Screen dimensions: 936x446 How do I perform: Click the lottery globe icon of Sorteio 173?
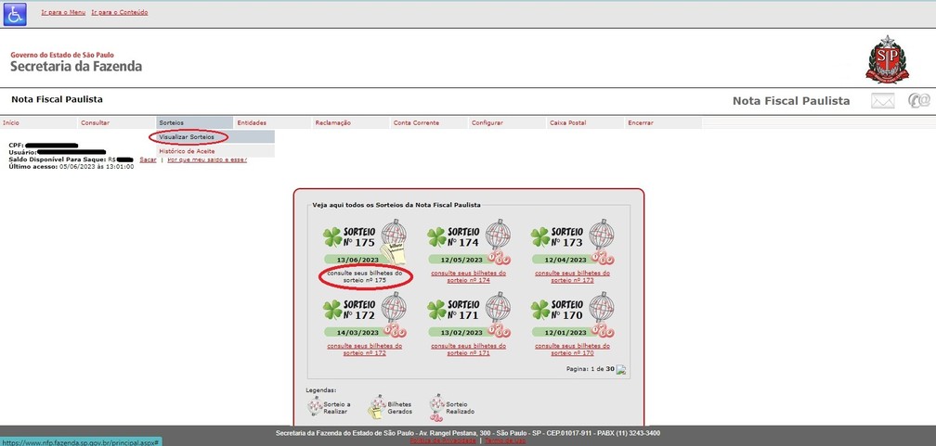click(x=601, y=235)
